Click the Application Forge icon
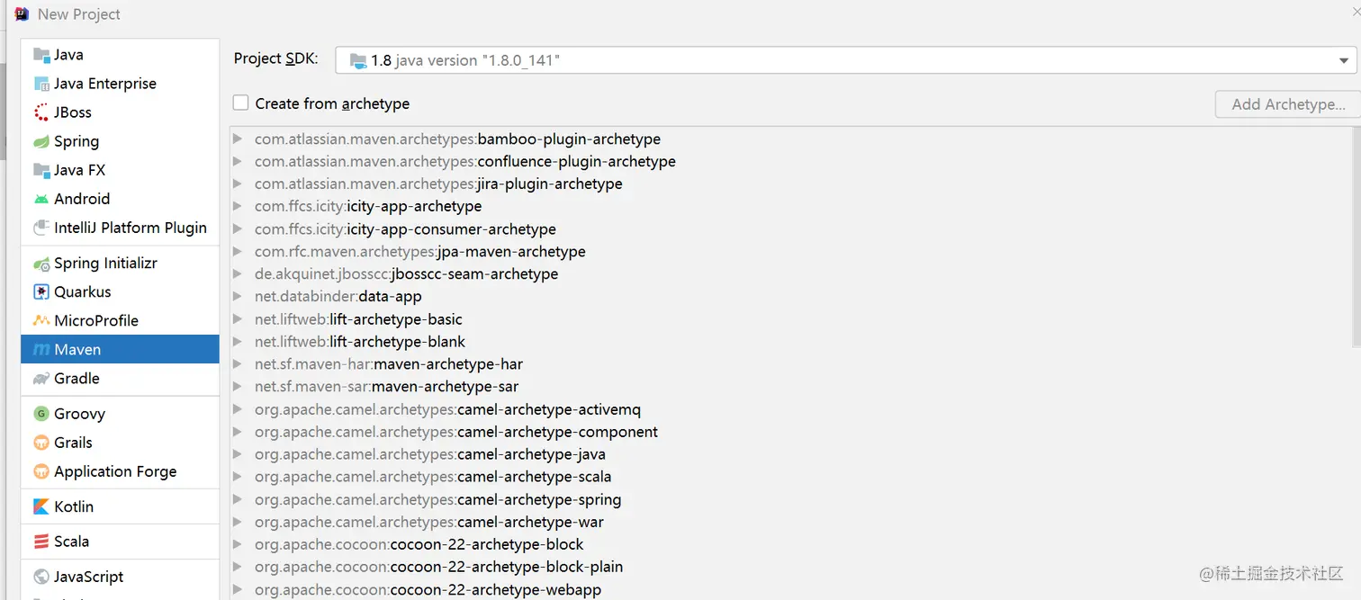This screenshot has height=600, width=1361. tap(41, 471)
